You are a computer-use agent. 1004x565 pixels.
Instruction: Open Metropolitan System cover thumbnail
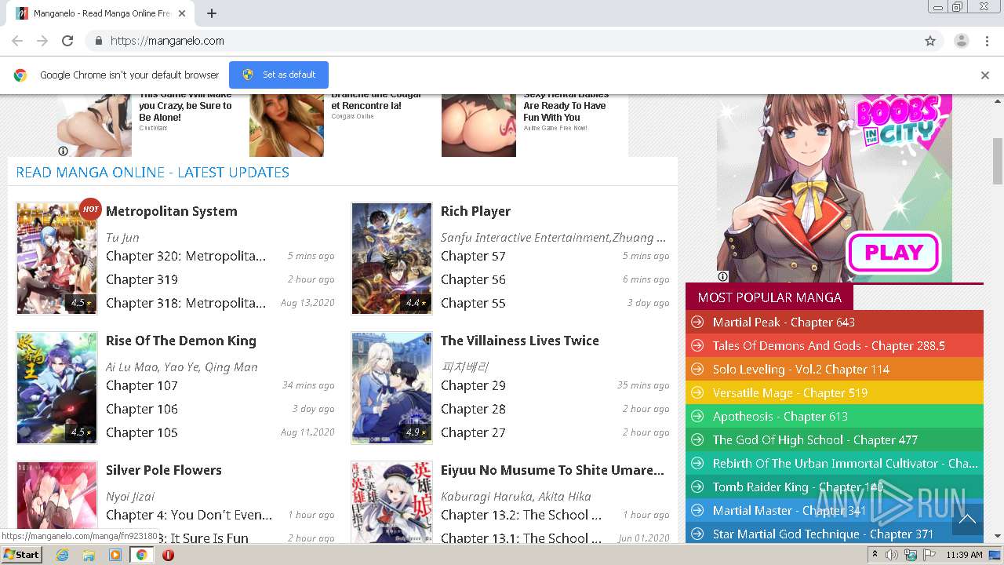57,258
